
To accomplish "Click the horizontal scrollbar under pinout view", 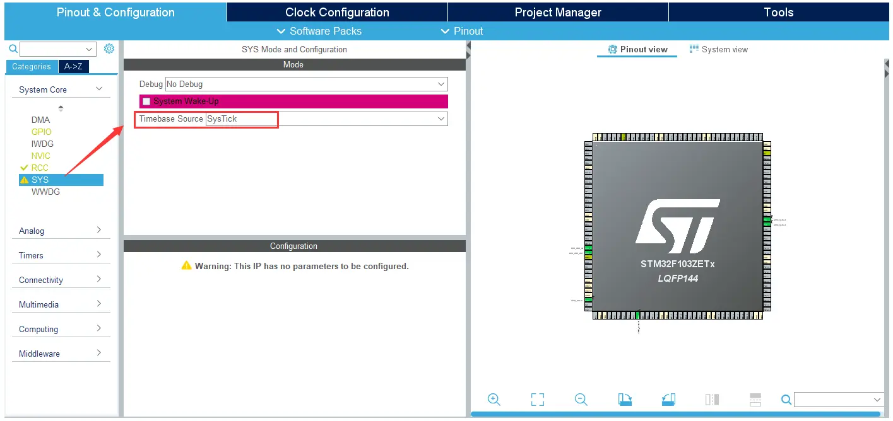I will tap(675, 414).
